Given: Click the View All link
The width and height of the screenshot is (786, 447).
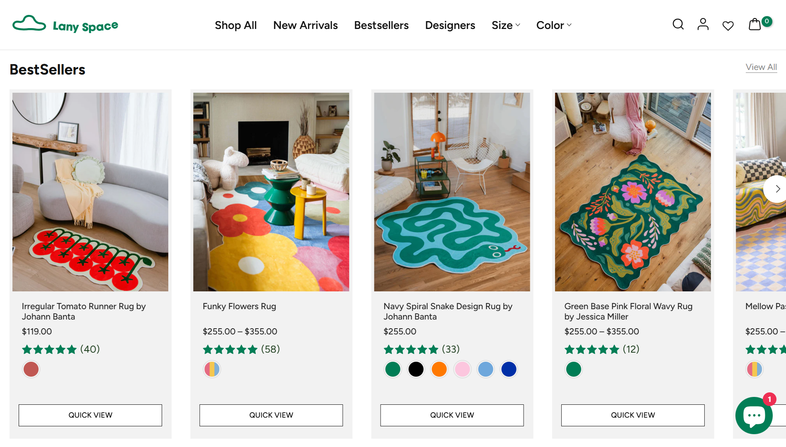Looking at the screenshot, I should 761,67.
